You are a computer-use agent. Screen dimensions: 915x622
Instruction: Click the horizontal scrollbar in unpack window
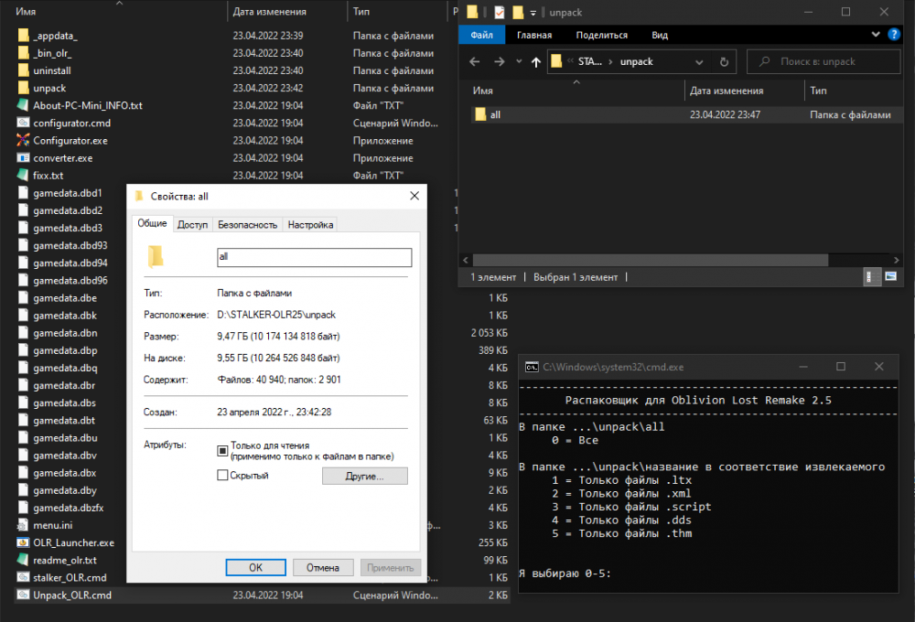pyautogui.click(x=650, y=260)
